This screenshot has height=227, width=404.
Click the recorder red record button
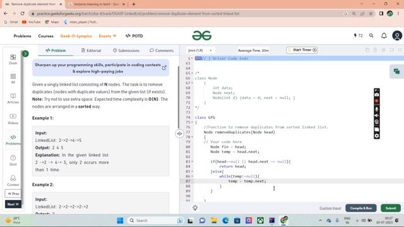tap(377, 101)
